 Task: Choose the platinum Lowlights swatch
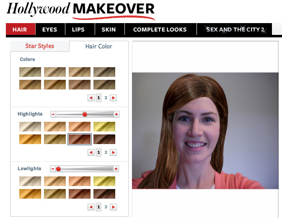click(30, 181)
